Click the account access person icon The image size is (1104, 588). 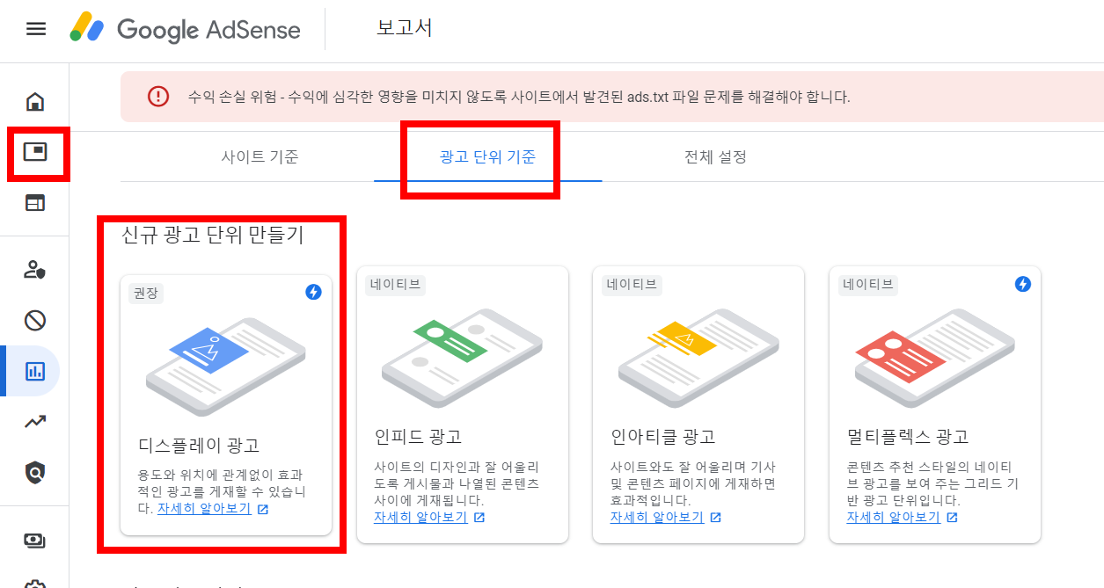(35, 270)
